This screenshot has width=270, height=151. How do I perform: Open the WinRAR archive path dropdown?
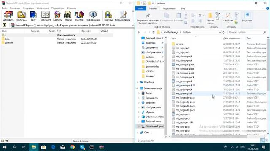(x=133, y=25)
